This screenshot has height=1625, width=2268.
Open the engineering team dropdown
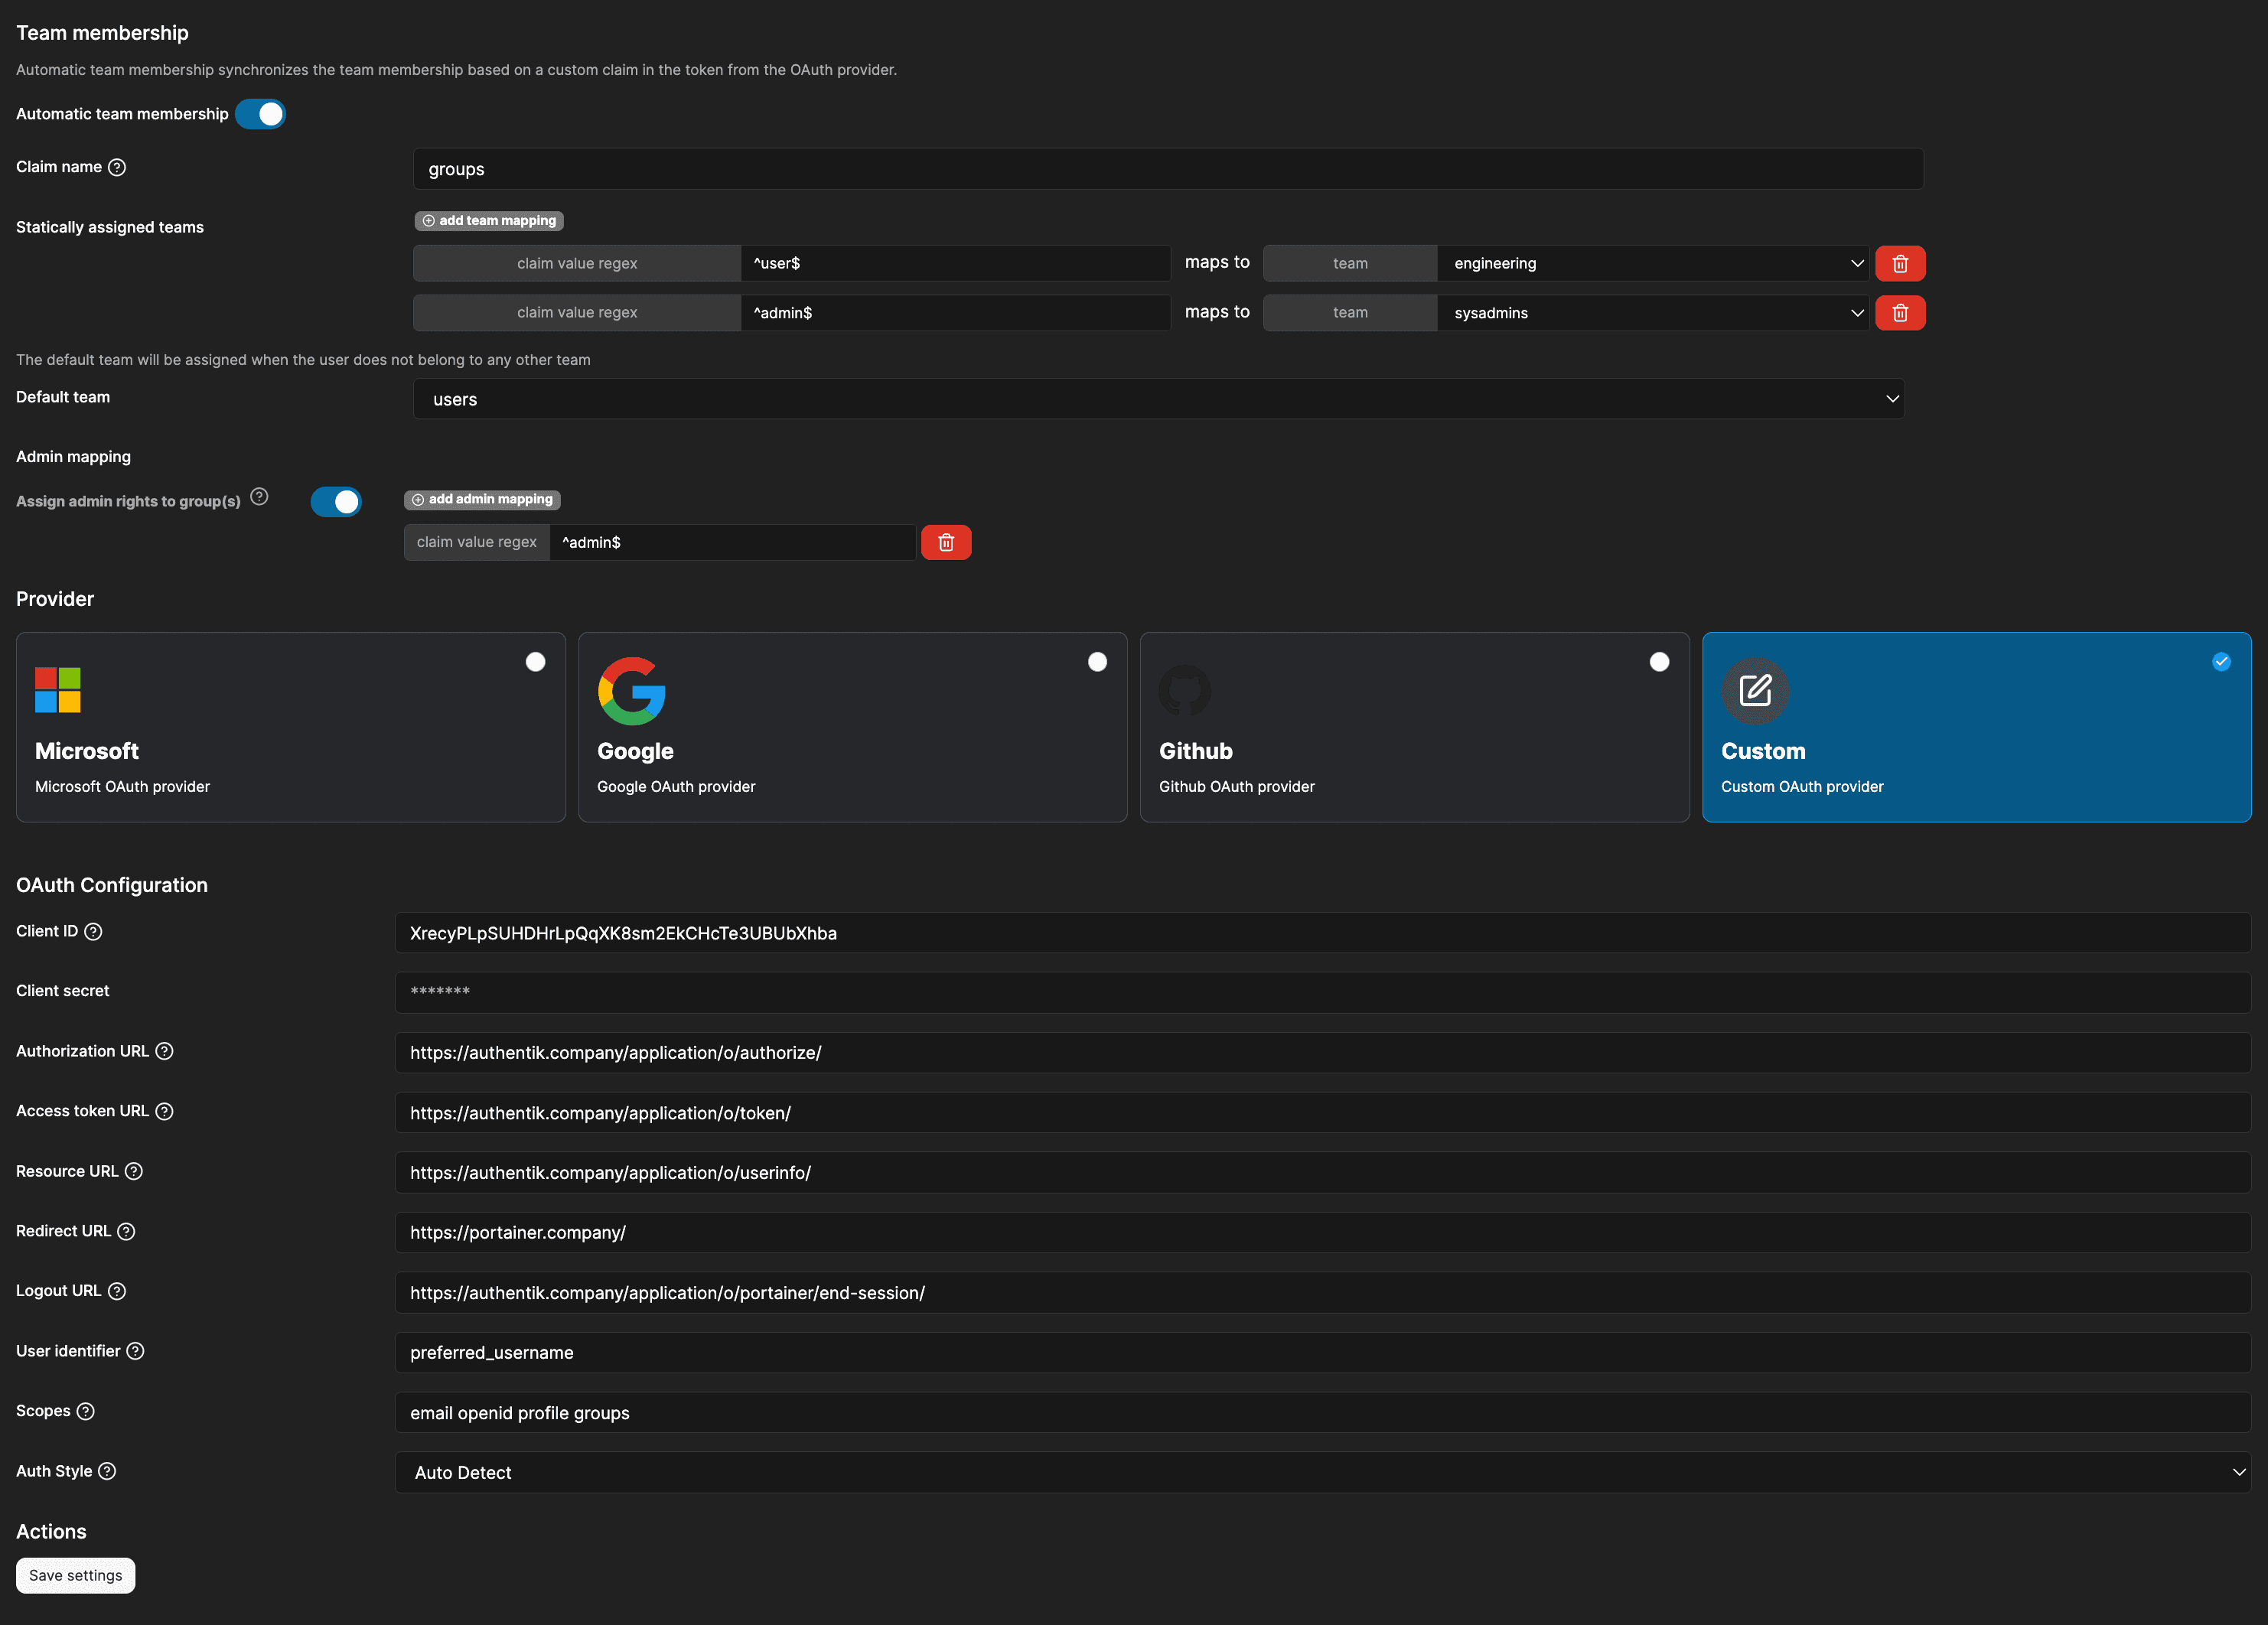1652,263
